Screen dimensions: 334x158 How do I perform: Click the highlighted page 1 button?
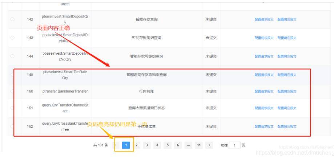[126, 145]
